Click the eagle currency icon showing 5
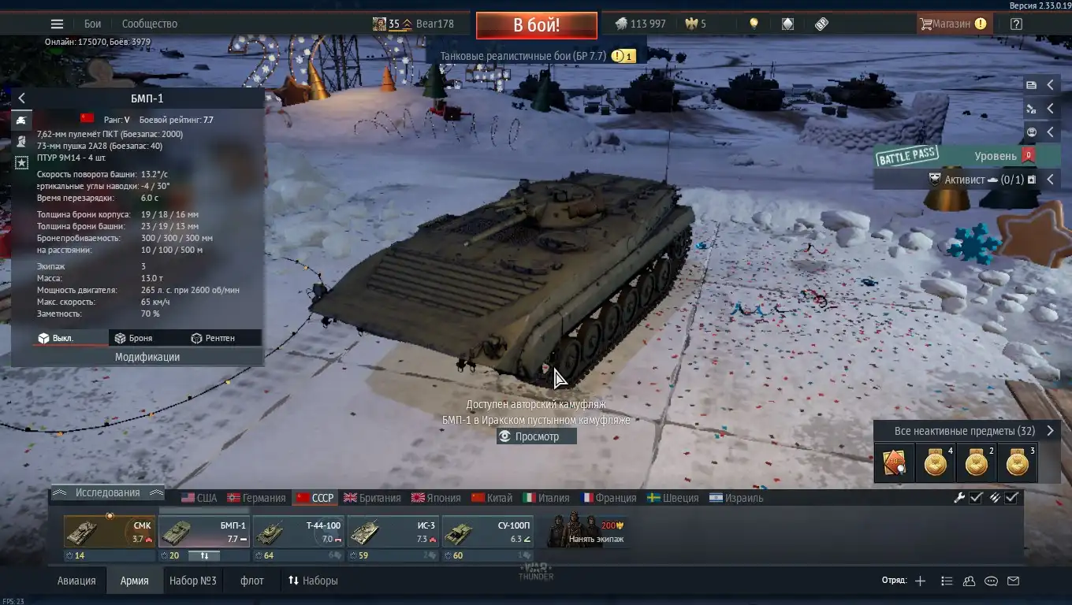 (x=692, y=24)
